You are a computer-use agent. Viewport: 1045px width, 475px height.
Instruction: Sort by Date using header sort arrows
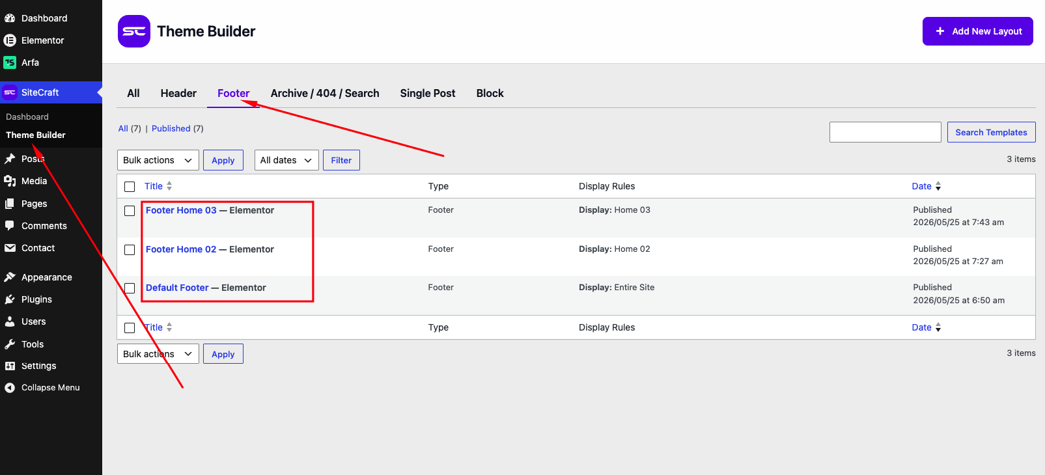pos(938,186)
